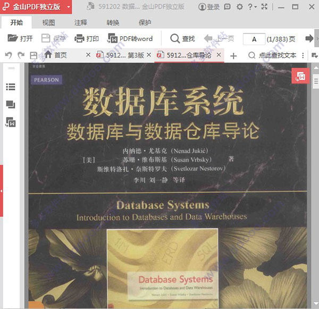Click the 打印 print button
Viewport: 319px width, 309px height.
(x=87, y=38)
